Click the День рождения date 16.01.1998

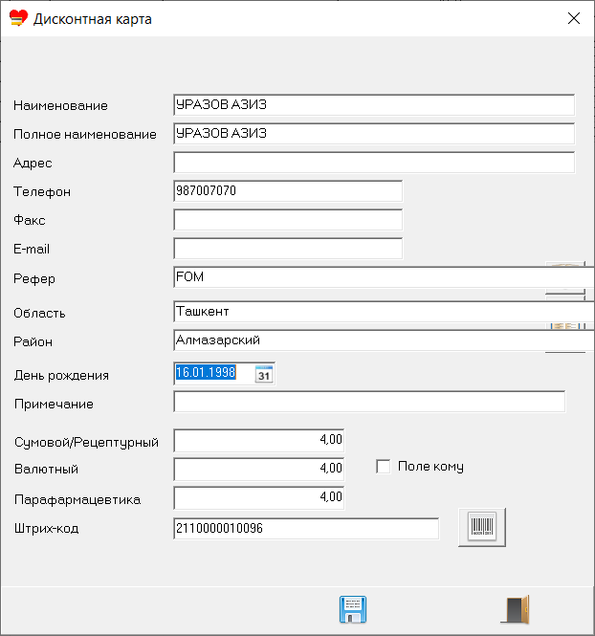coord(206,372)
